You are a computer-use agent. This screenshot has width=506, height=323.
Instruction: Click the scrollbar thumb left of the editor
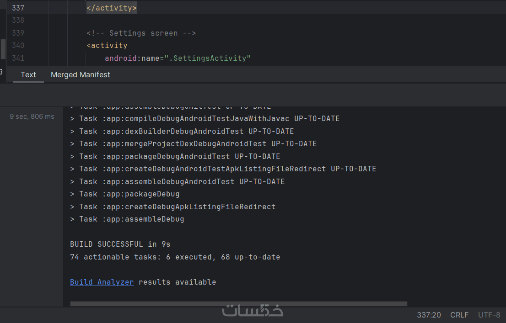coord(3,49)
